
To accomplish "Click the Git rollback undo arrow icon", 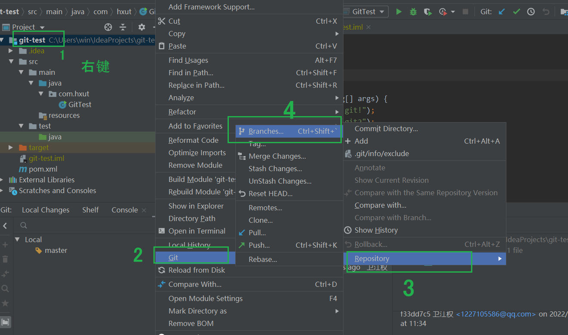I will [x=546, y=12].
